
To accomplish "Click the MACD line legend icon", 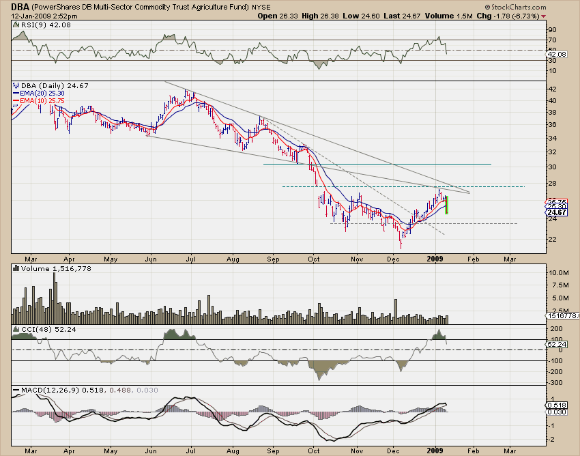I will click(16, 390).
